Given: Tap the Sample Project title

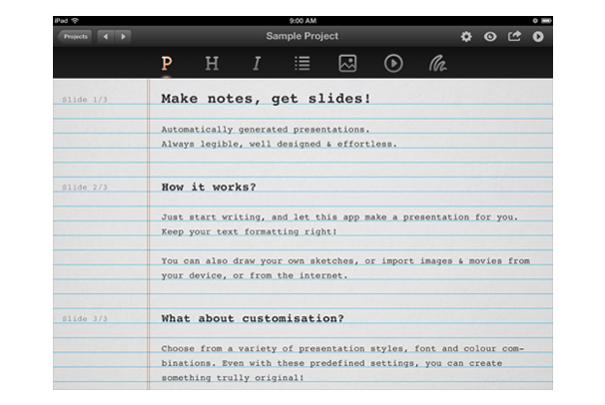Looking at the screenshot, I should tap(302, 37).
